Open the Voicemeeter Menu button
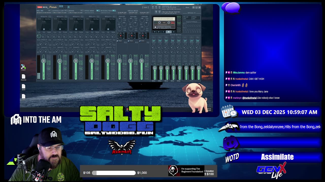 187,7
